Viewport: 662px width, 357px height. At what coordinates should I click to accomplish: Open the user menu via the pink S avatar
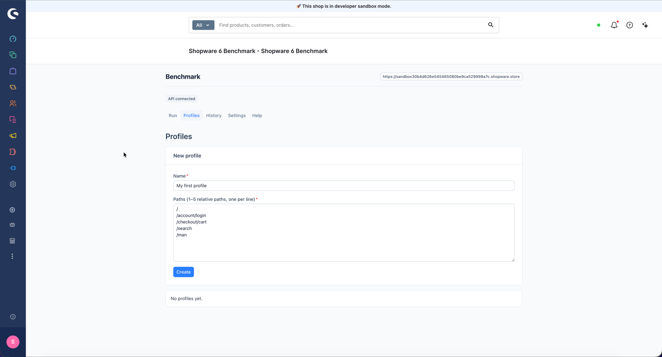(x=13, y=342)
